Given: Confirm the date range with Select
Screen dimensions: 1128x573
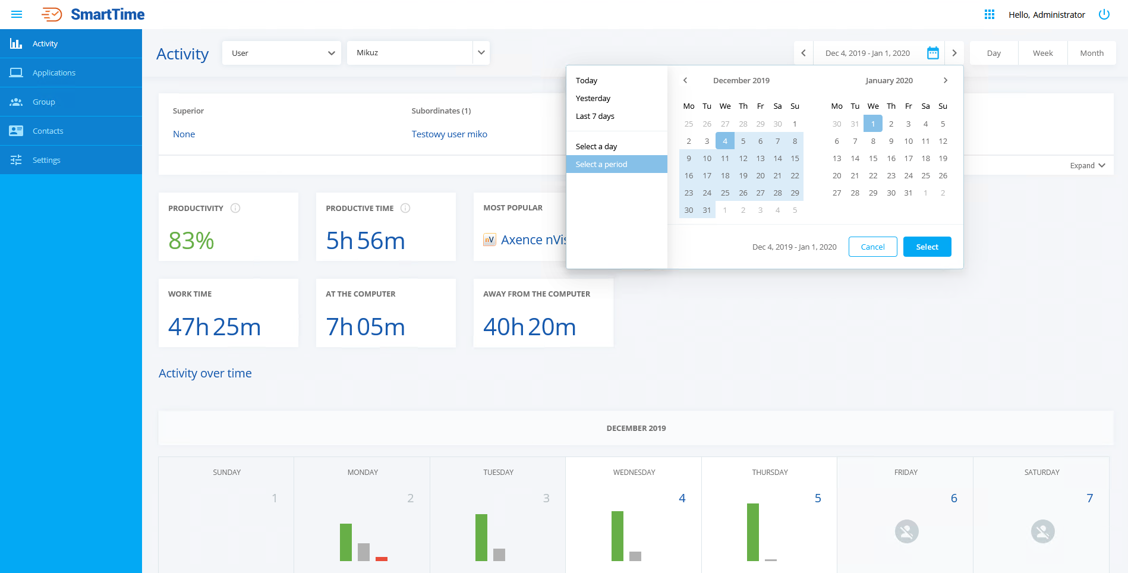Looking at the screenshot, I should [x=927, y=247].
